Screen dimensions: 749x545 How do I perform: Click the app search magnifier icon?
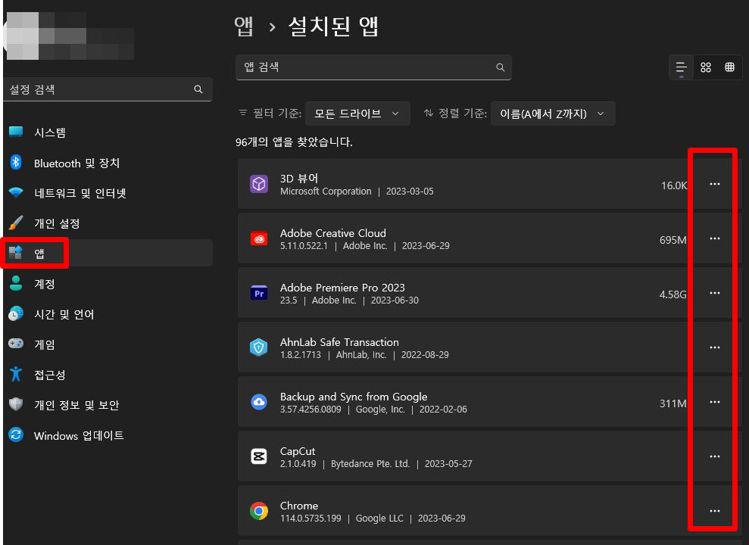[x=500, y=67]
